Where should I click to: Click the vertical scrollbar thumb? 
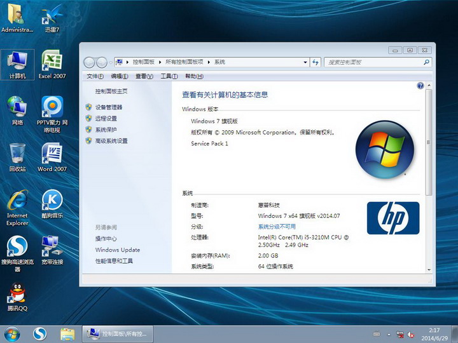429,142
